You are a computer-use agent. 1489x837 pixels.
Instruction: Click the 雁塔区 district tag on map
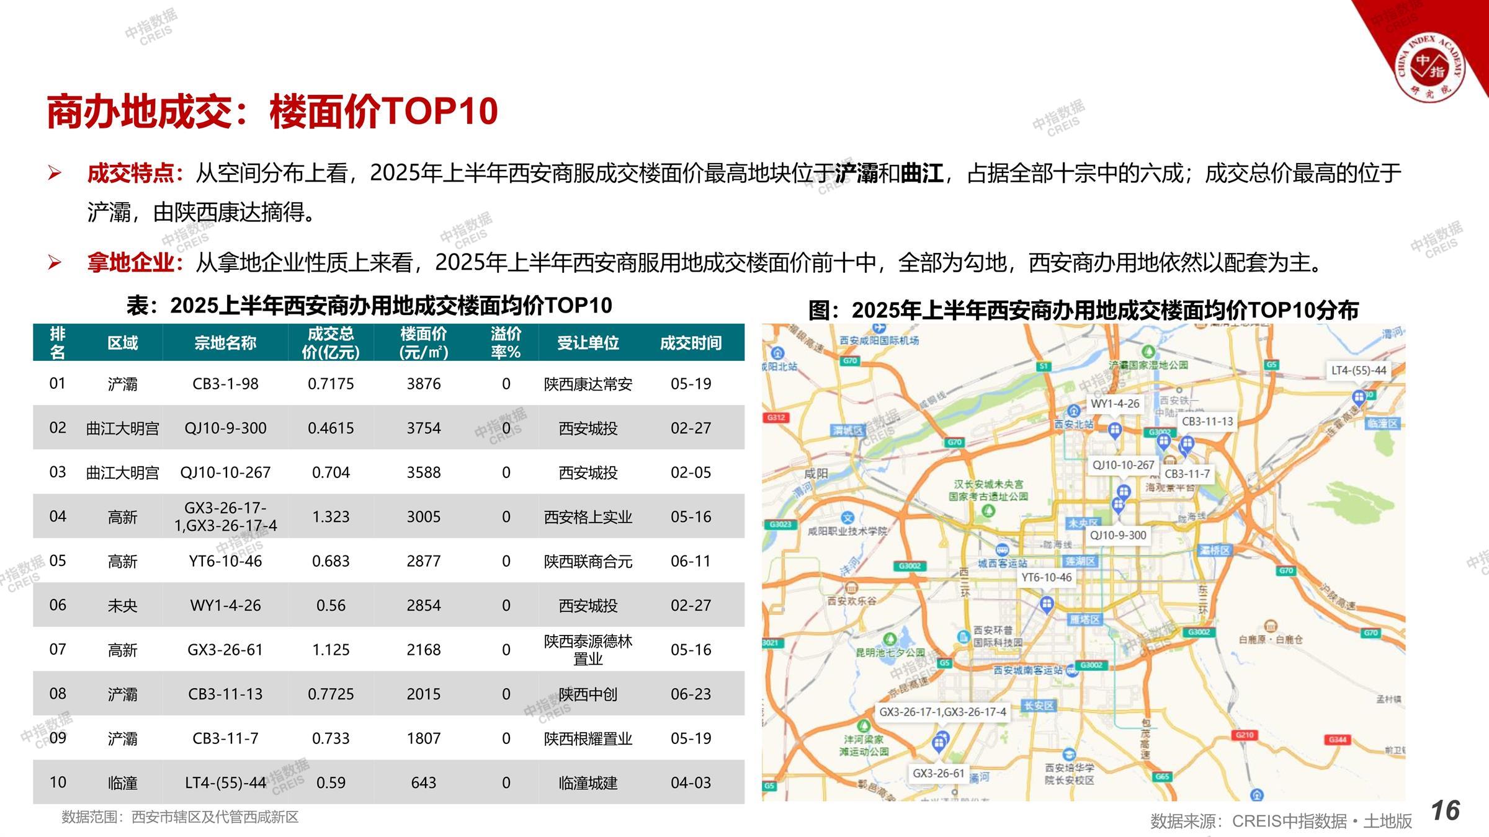pyautogui.click(x=1084, y=619)
